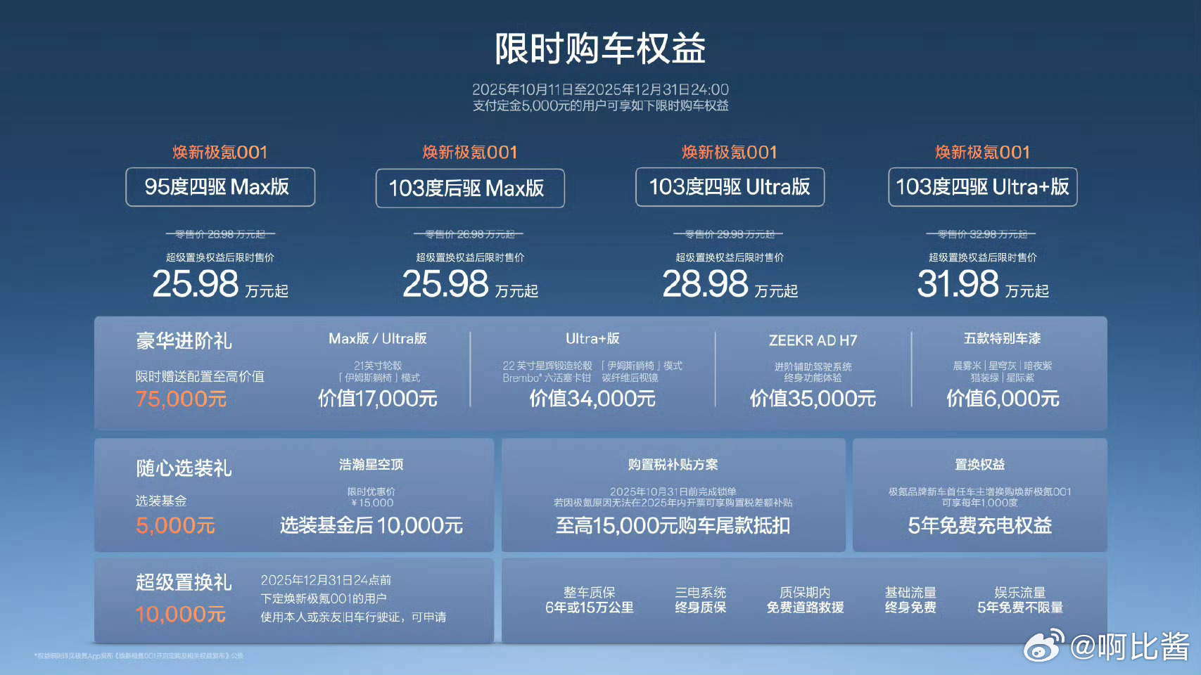The image size is (1201, 675).
Task: Click the 支付定金5,000元 deposit notice line
Action: [x=600, y=105]
